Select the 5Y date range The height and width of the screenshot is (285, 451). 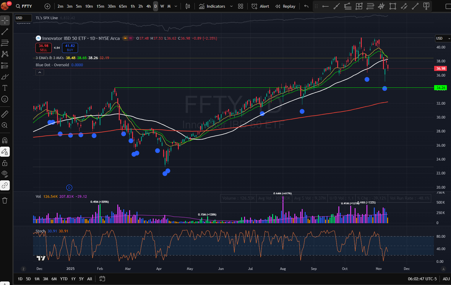[81, 279]
